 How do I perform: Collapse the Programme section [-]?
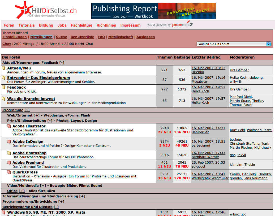coord(27,110)
